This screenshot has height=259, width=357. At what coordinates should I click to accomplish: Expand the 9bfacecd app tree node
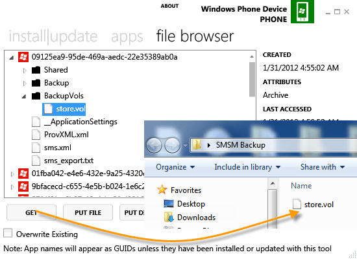tap(12, 187)
